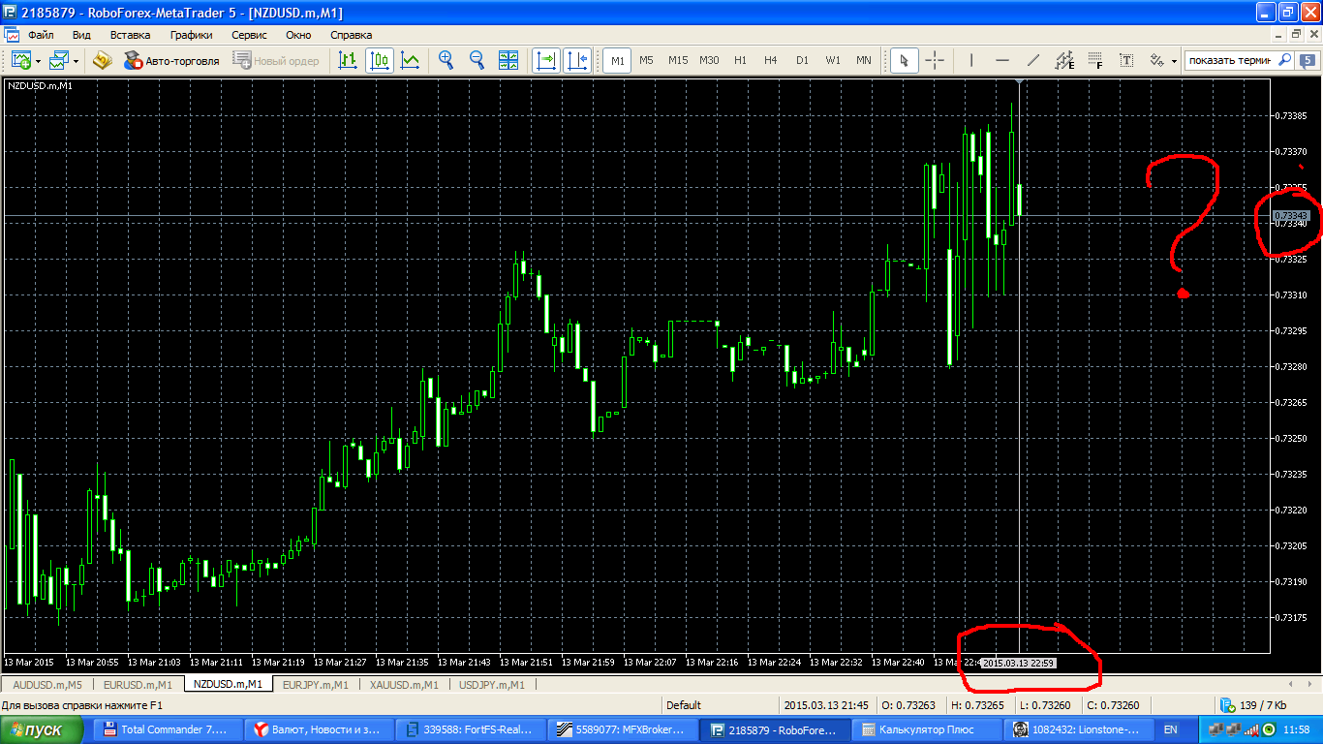Select the trendline drawing tool

pos(1033,60)
